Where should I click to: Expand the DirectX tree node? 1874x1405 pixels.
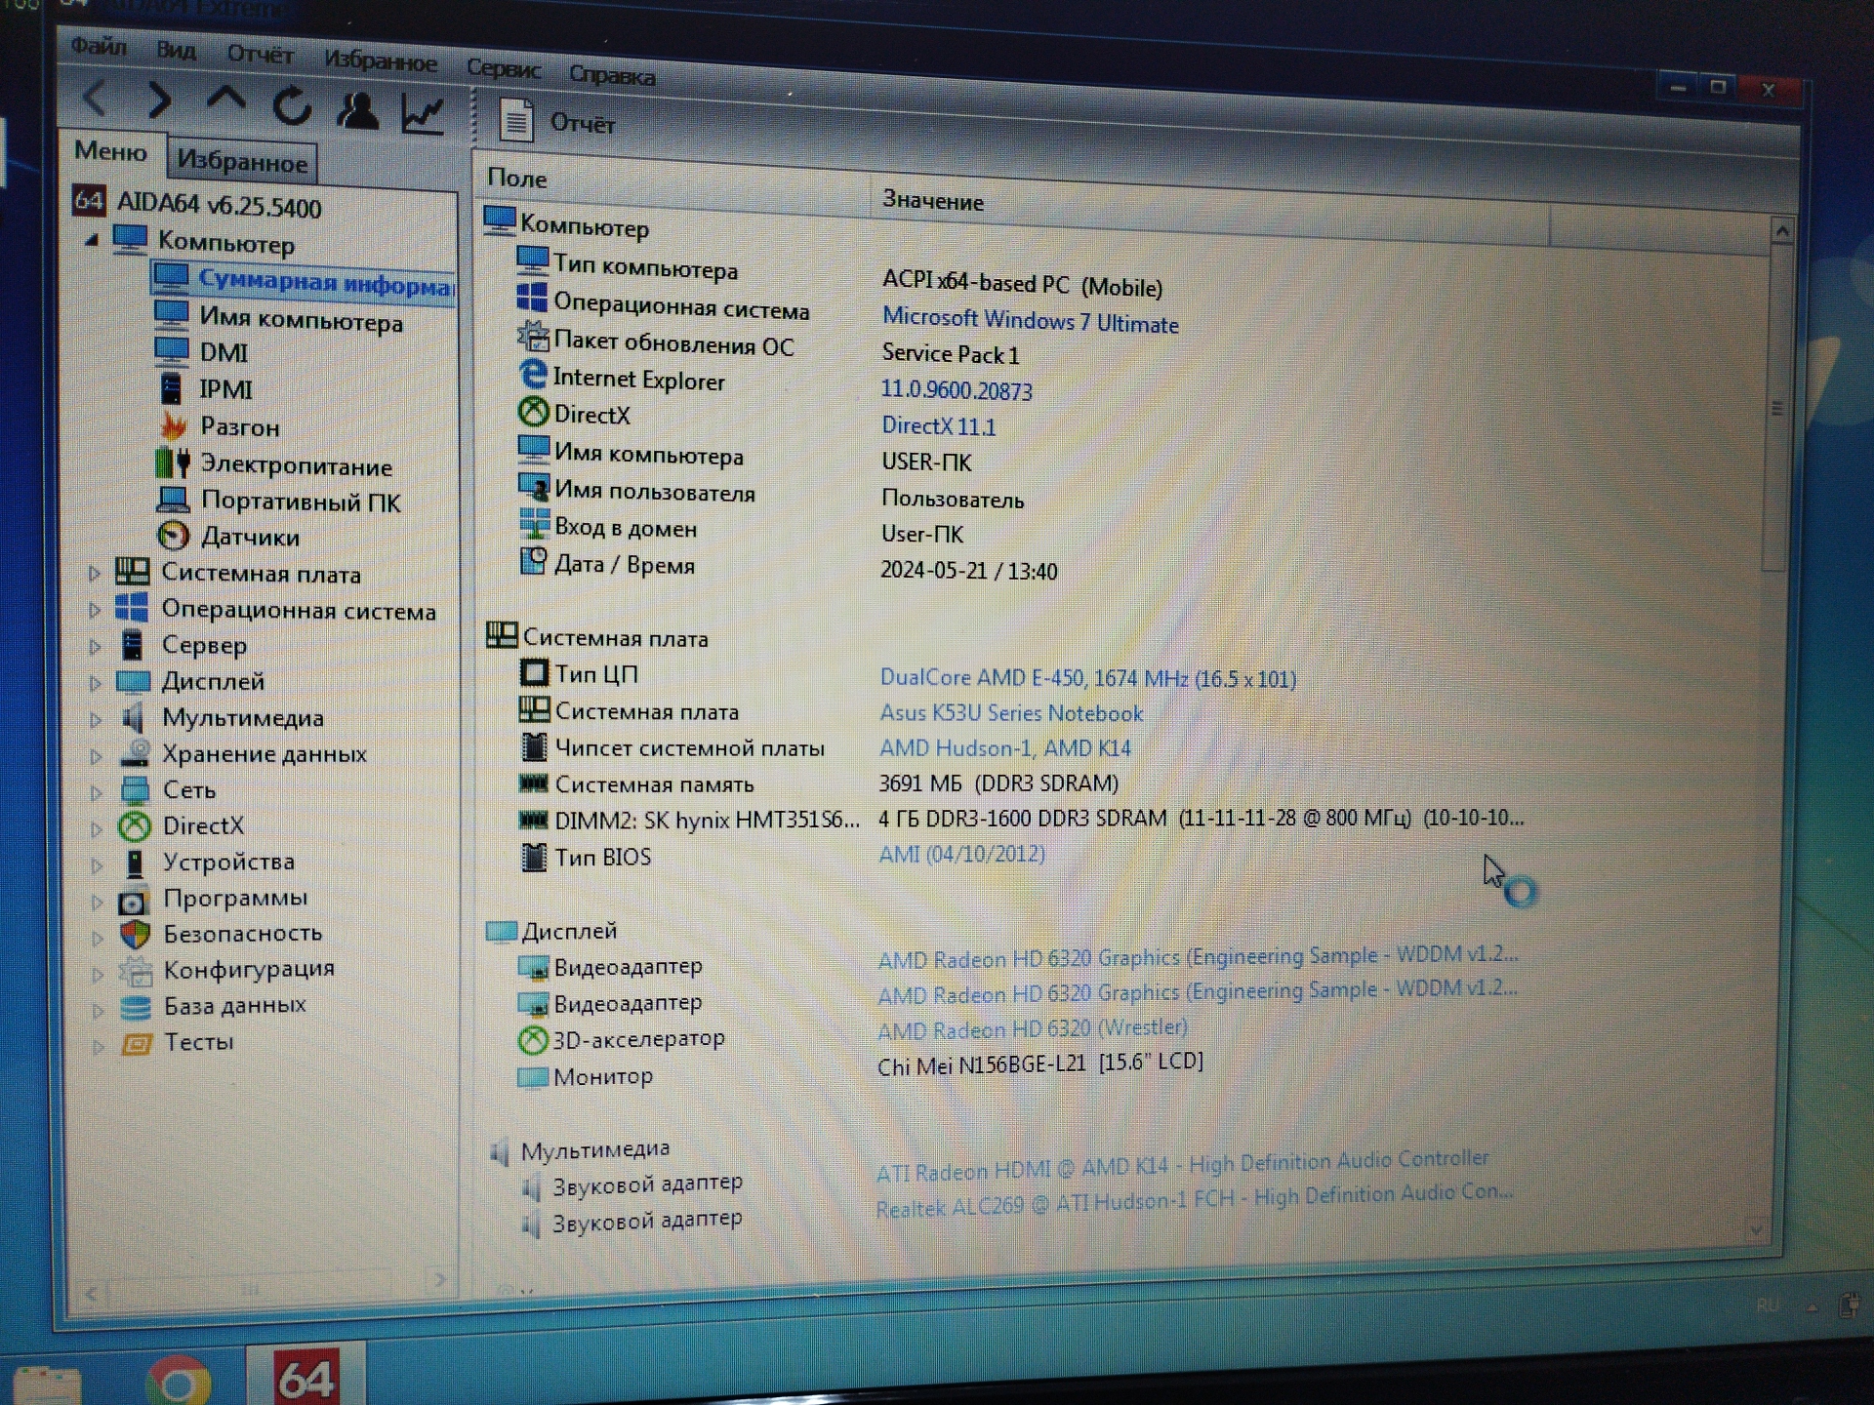(x=96, y=828)
